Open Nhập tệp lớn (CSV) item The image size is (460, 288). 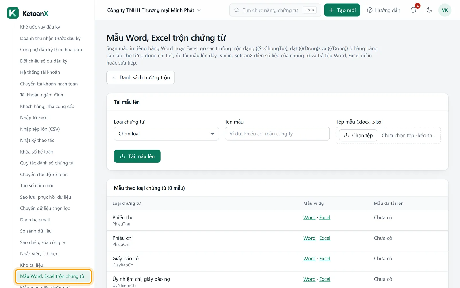(40, 129)
